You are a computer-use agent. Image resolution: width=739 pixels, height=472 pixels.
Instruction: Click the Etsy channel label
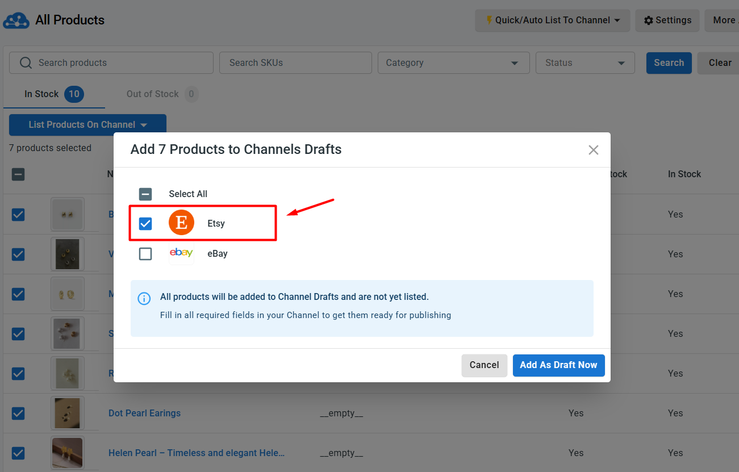click(x=216, y=223)
